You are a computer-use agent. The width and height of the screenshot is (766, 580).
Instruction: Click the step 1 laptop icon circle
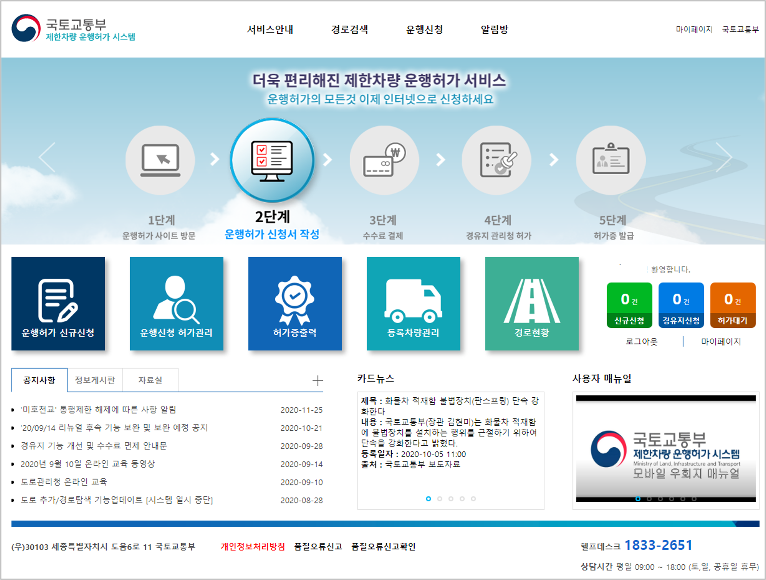click(x=160, y=160)
